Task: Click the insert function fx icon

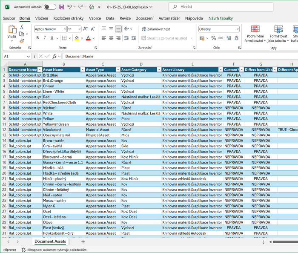Action: click(54, 56)
